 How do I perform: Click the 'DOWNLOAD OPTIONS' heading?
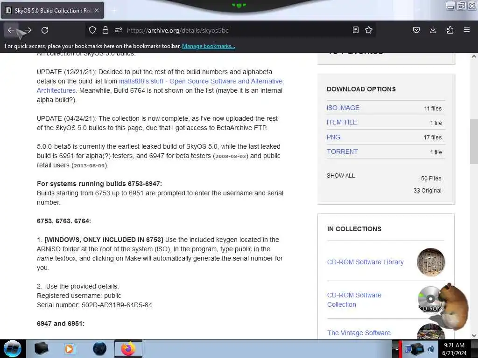coord(361,89)
